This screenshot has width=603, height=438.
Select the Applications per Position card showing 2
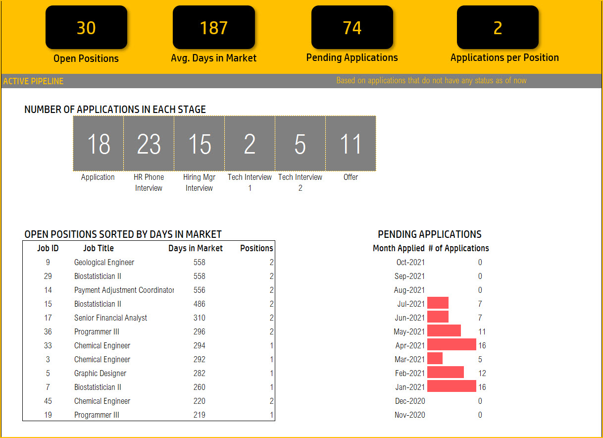click(x=498, y=28)
